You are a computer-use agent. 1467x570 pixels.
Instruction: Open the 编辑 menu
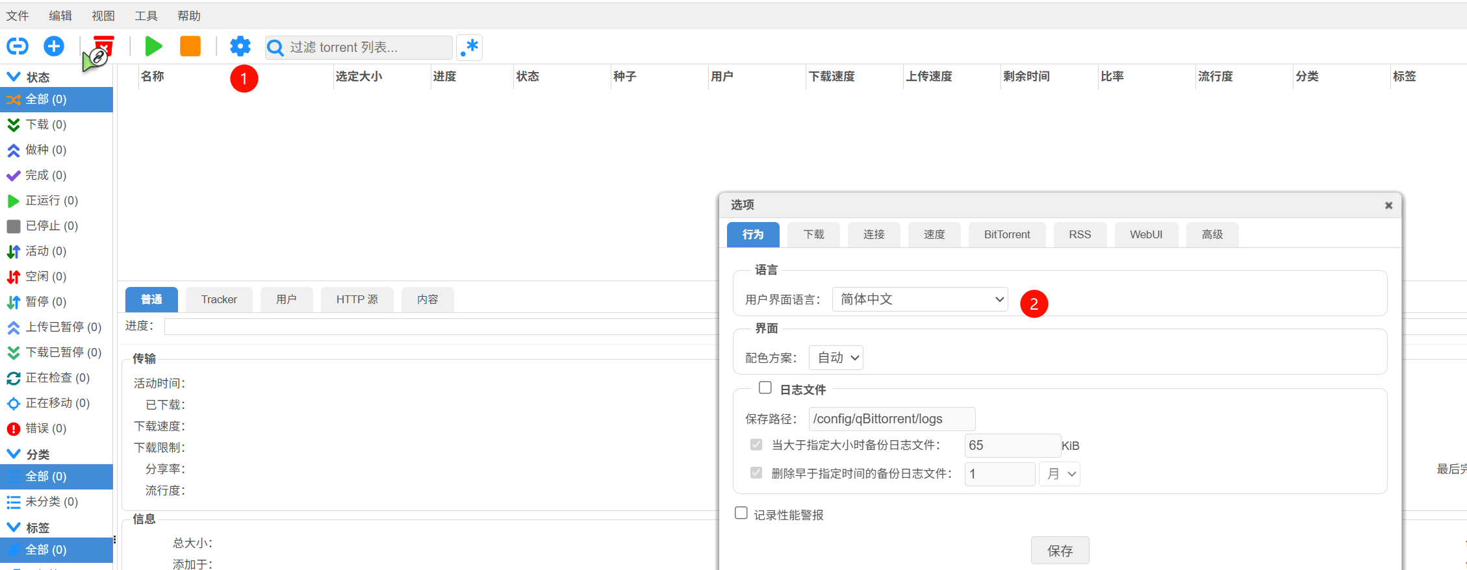tap(60, 16)
